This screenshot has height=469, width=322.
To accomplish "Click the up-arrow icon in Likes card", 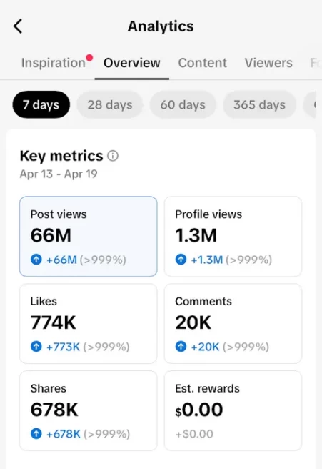I will point(36,346).
